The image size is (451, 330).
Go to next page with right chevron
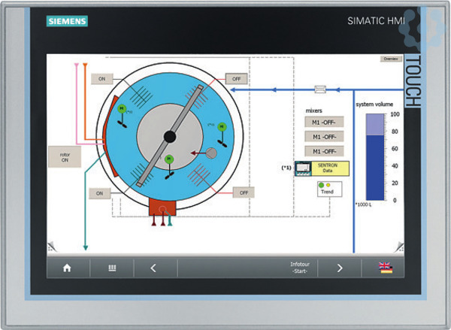point(340,268)
